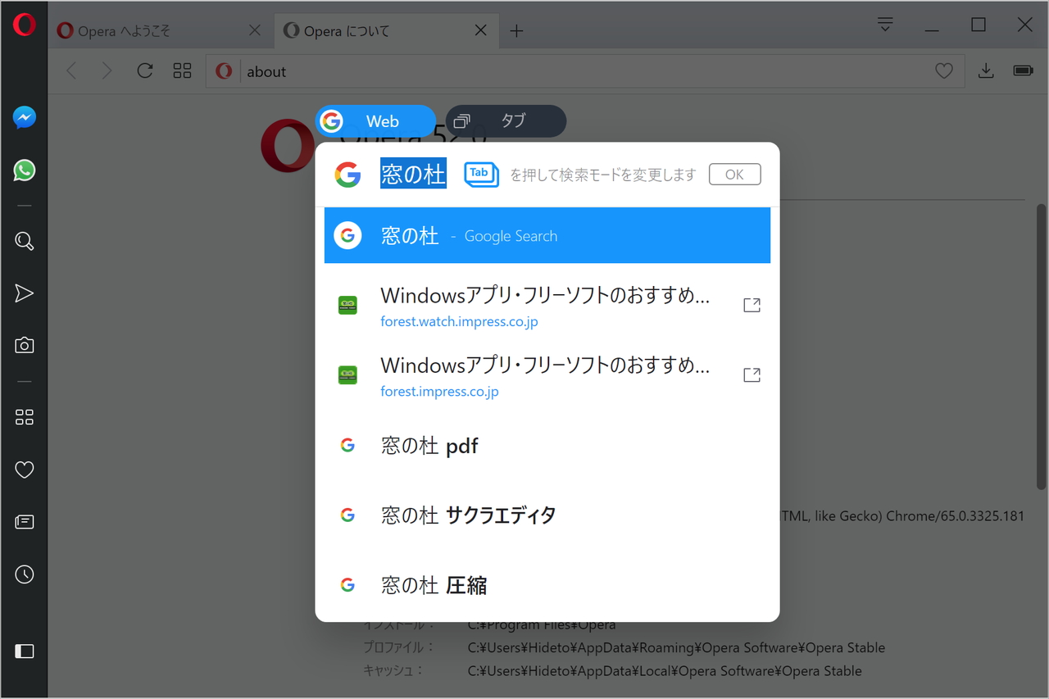
Task: Open My Flow send icon in sidebar
Action: tap(24, 293)
